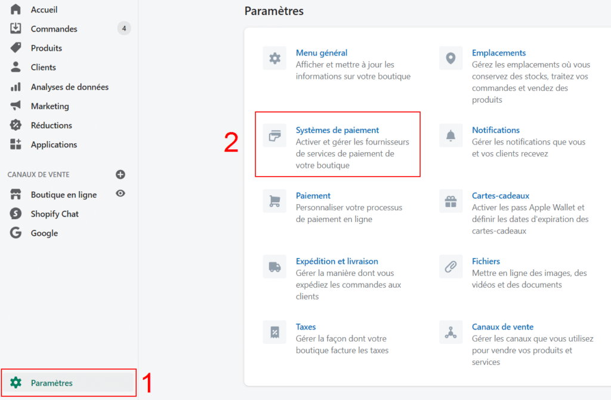
Task: Click the Commandes count badge showing 4
Action: coord(124,28)
